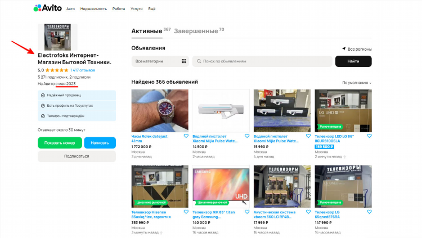The height and width of the screenshot is (238, 422).
Task: Open the 1417 отзывов reviews link
Action: [83, 70]
